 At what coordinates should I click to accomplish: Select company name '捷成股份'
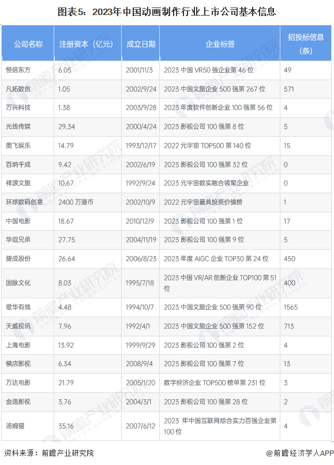(x=18, y=258)
